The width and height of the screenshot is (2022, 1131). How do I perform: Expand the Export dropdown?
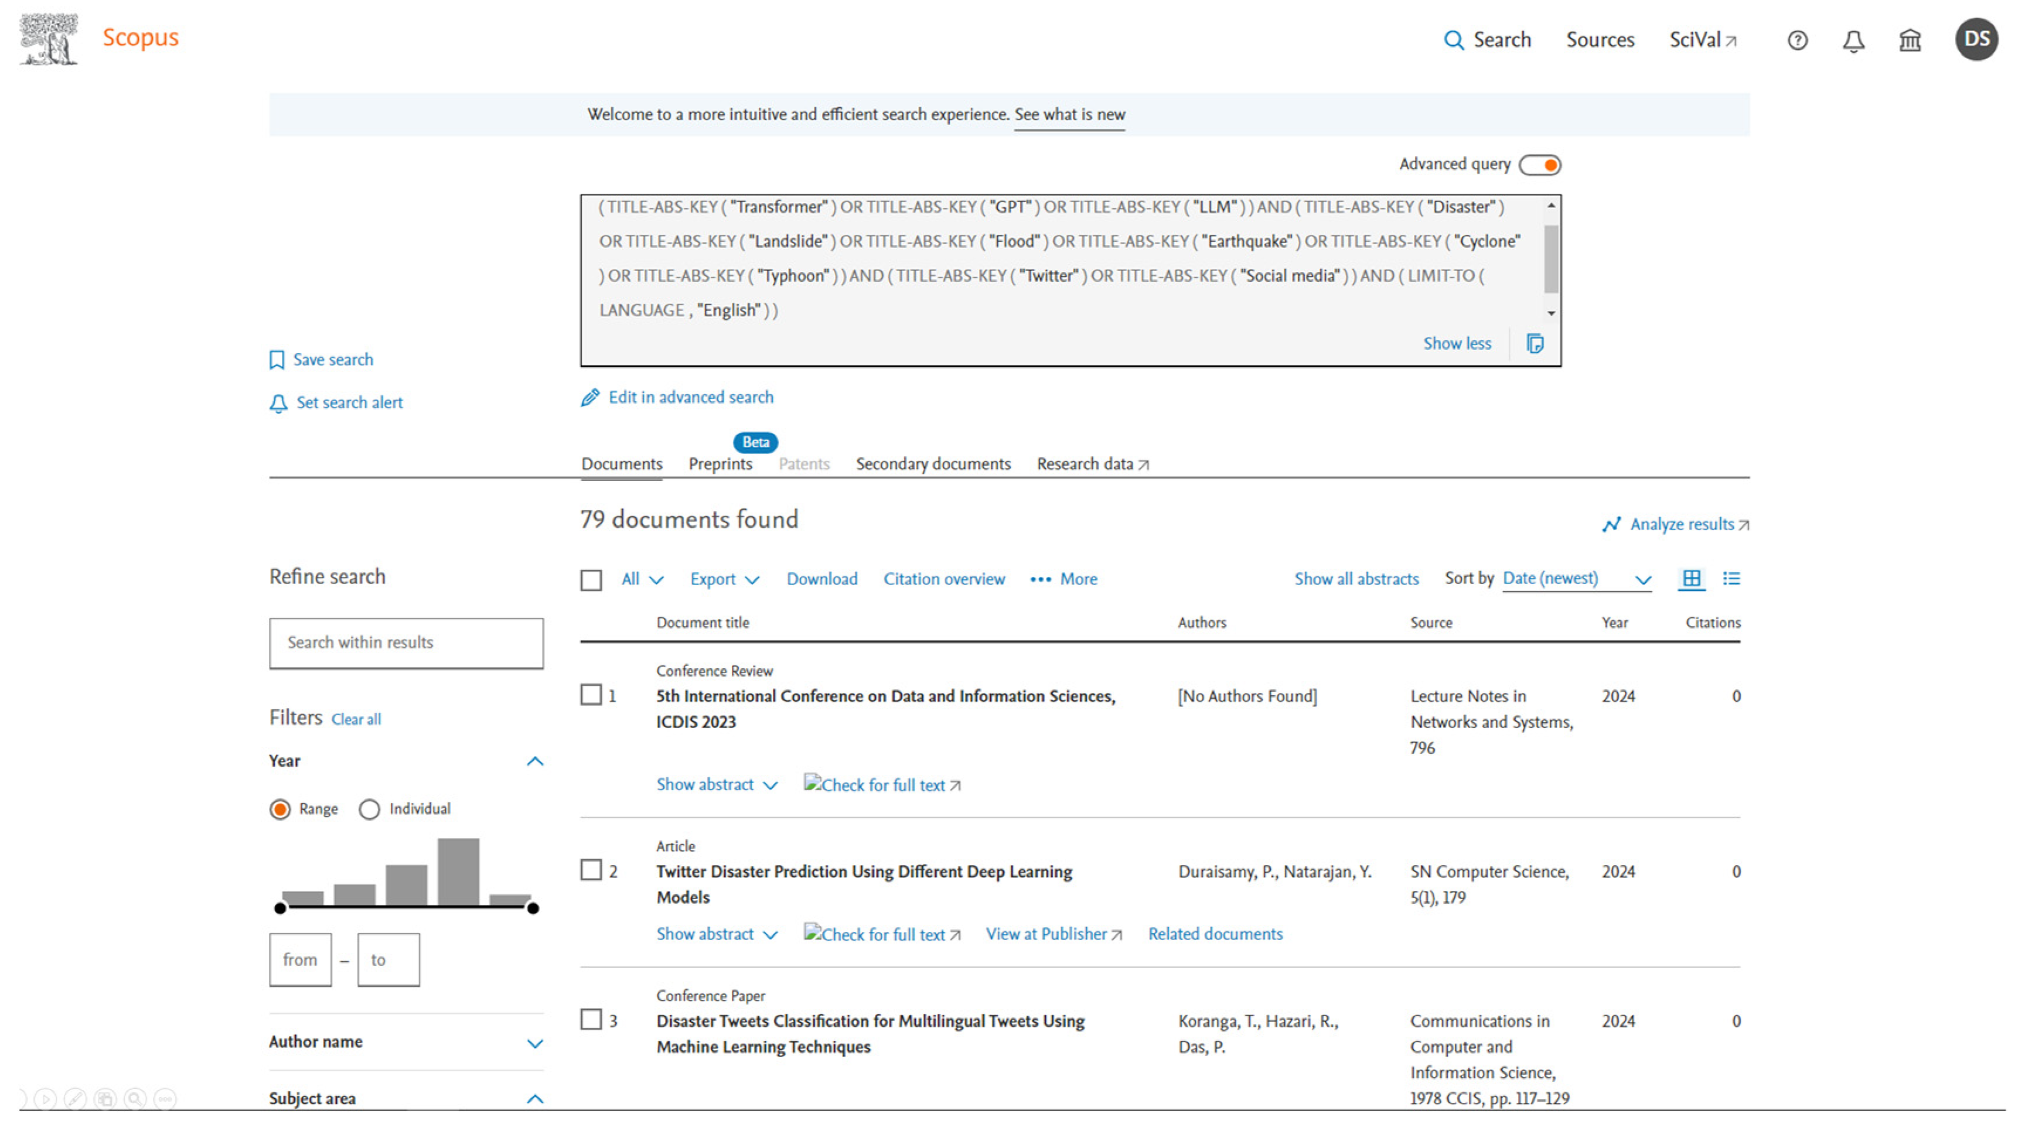pyautogui.click(x=724, y=579)
